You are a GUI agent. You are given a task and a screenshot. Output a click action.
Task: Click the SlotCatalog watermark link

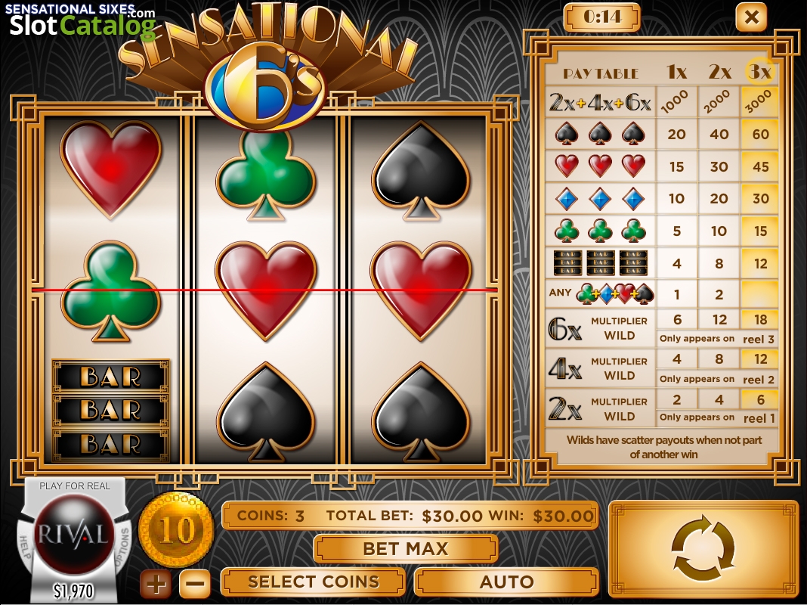[82, 25]
